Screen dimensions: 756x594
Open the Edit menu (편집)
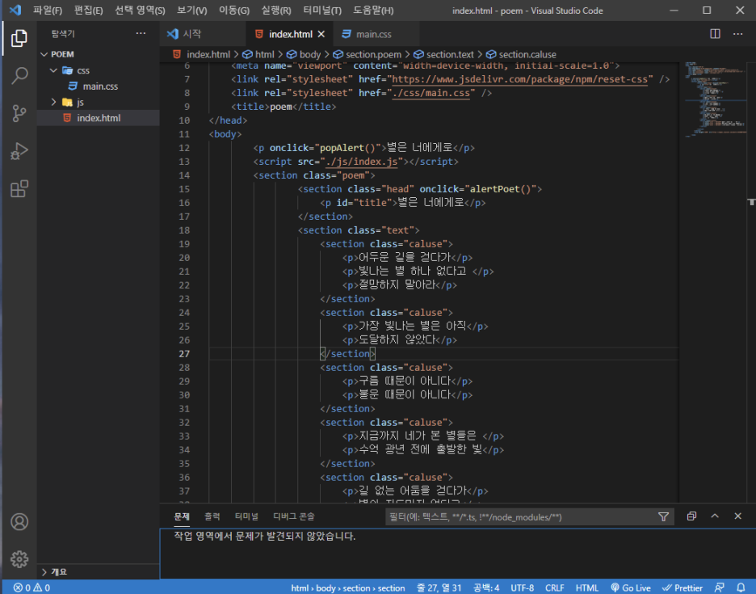tap(88, 11)
